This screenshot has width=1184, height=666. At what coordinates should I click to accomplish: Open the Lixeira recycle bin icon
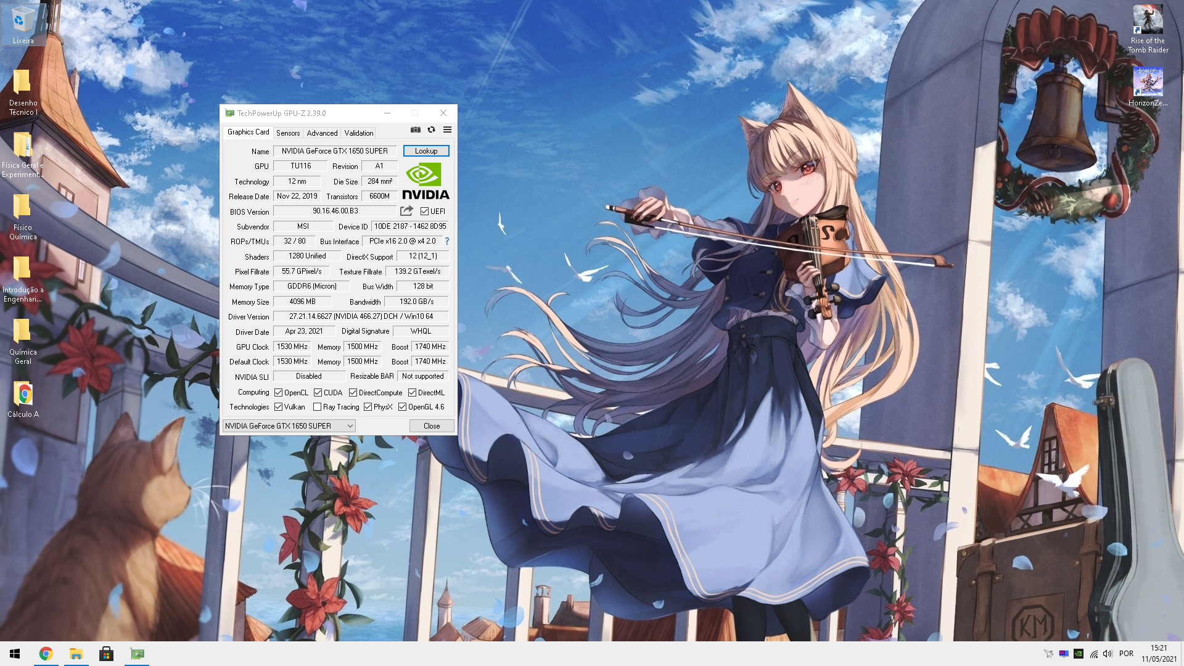(x=23, y=25)
